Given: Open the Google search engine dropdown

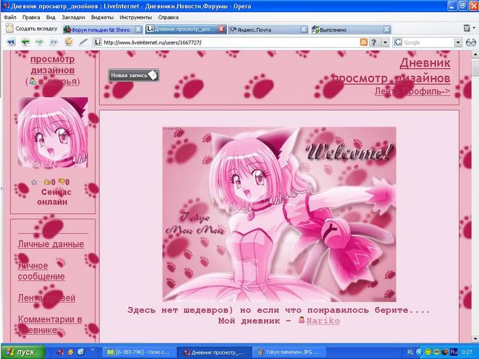Looking at the screenshot, I should click(458, 42).
